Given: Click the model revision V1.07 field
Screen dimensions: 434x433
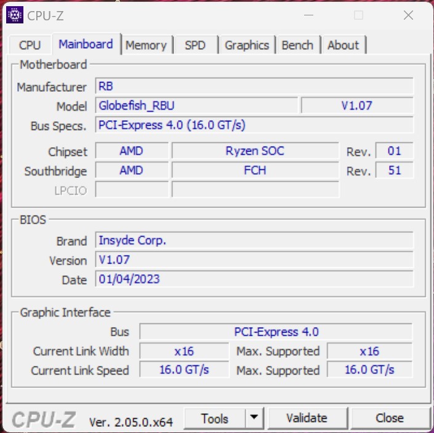Looking at the screenshot, I should (x=357, y=105).
